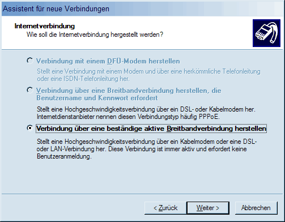Click the network cable plug icon

tap(266, 33)
